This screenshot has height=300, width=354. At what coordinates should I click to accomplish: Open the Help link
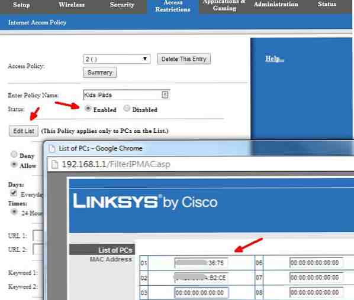coord(275,58)
